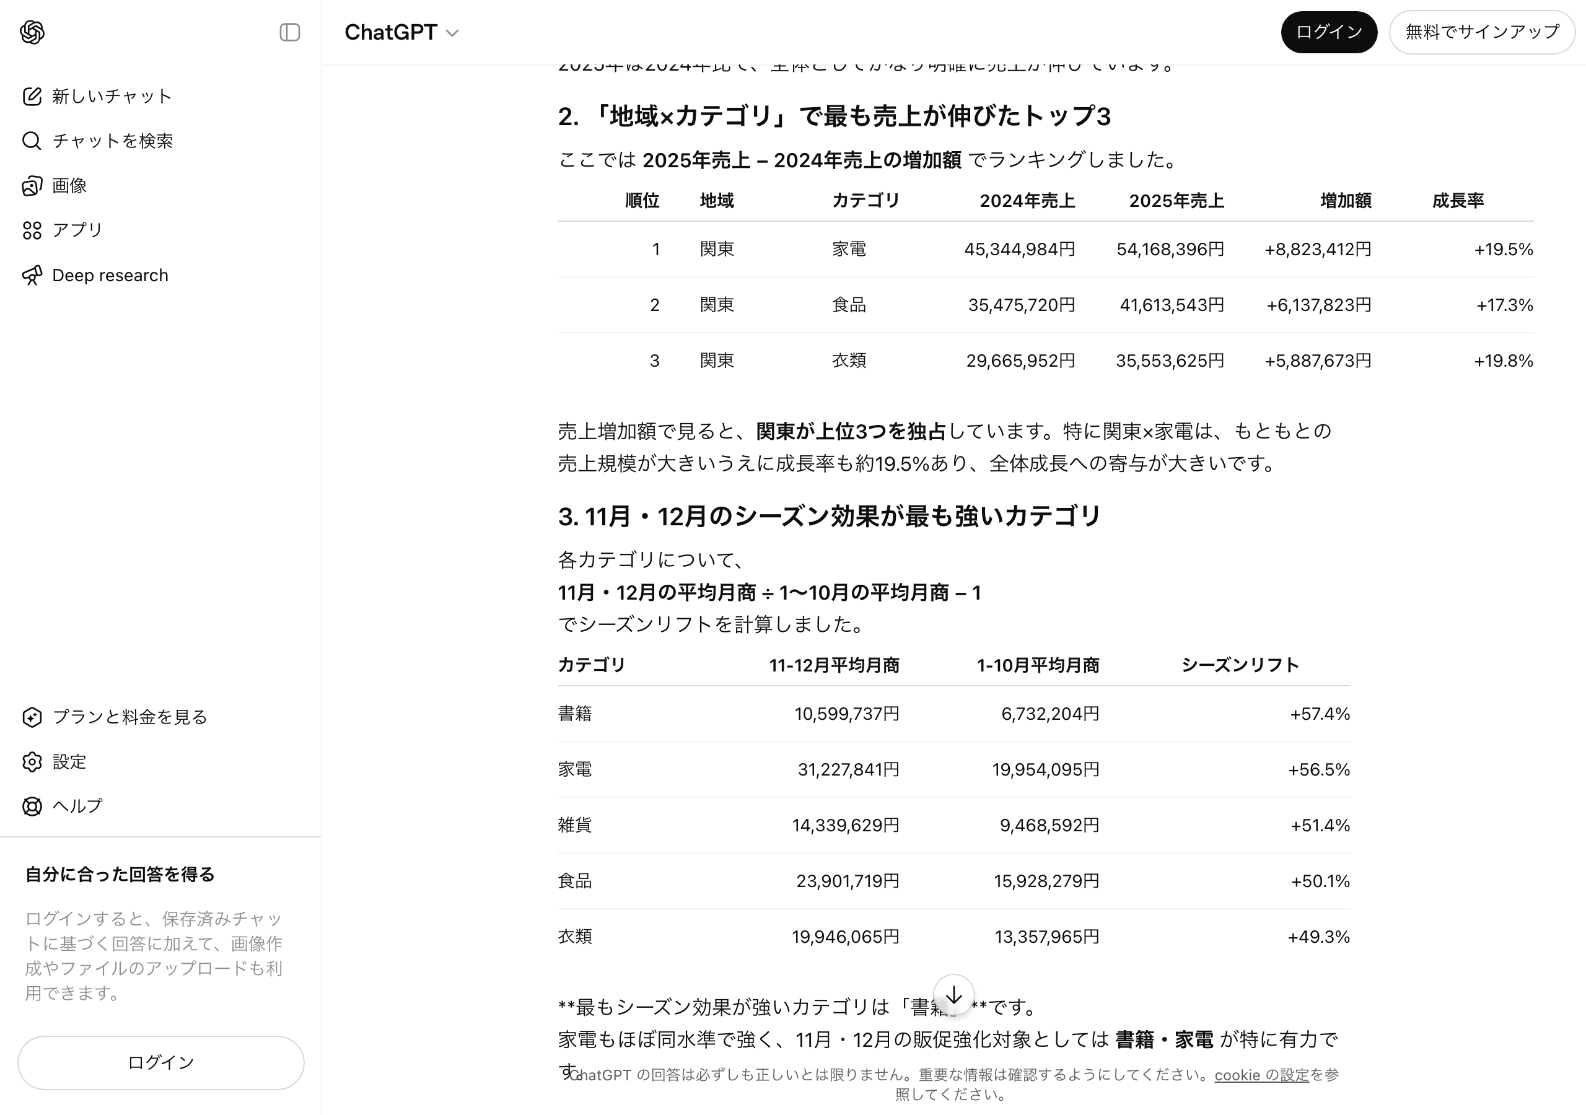Click the ChatGPT logo icon
Viewport: 1586px width, 1115px height.
pos(32,32)
